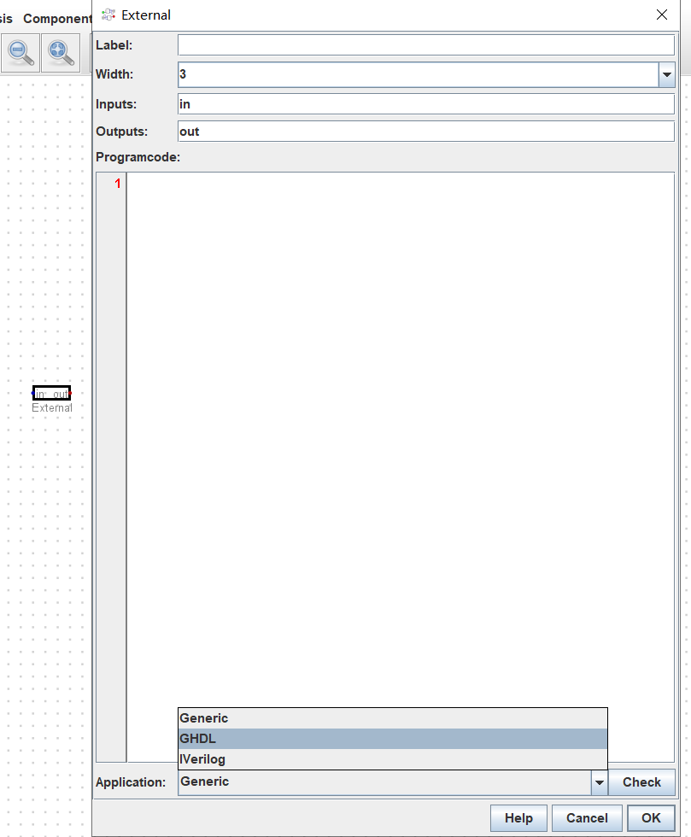Click the zoom out magnifier icon

click(x=20, y=53)
